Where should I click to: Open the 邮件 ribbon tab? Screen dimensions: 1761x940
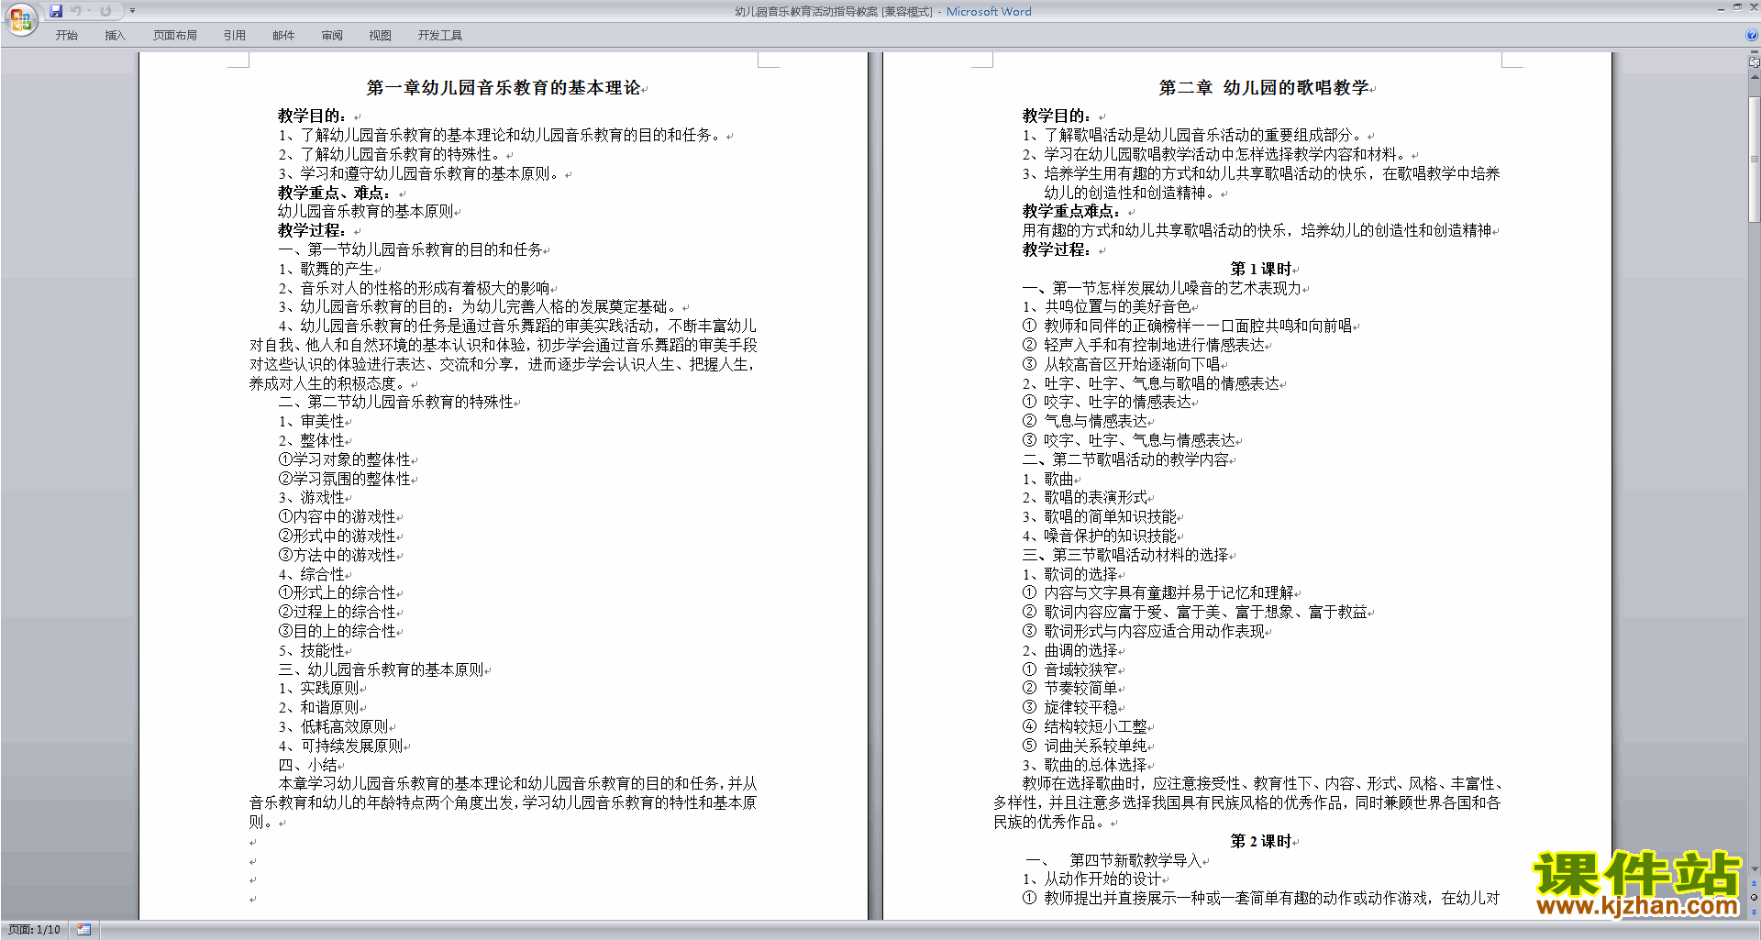tap(283, 35)
